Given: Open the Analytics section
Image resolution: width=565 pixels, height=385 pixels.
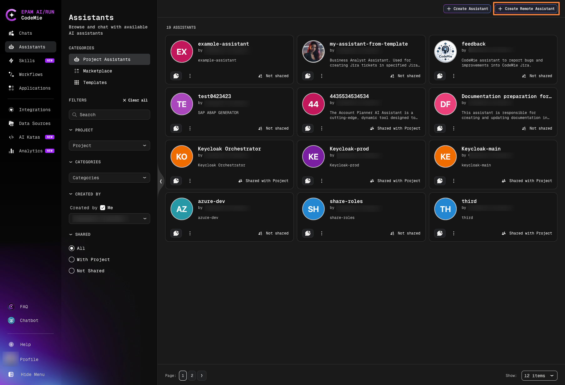Looking at the screenshot, I should 31,151.
